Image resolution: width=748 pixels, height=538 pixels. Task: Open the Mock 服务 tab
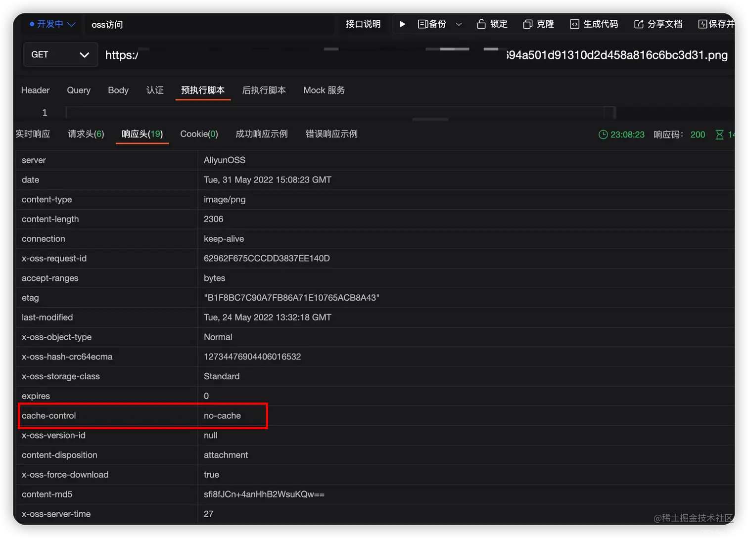pyautogui.click(x=324, y=90)
